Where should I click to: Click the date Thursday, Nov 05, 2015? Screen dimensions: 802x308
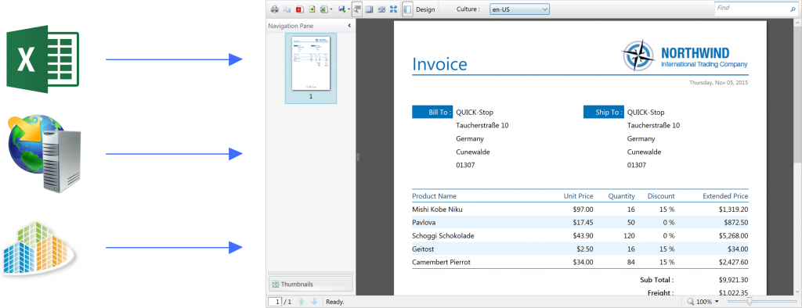pyautogui.click(x=719, y=82)
